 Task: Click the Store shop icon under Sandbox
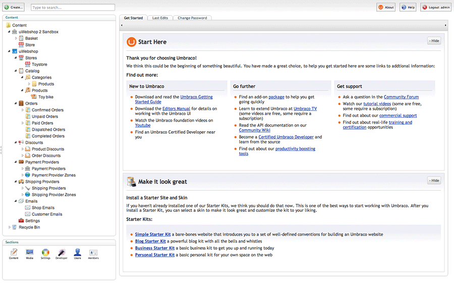(21, 44)
